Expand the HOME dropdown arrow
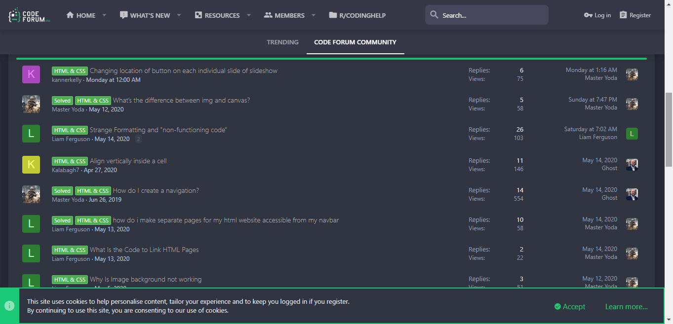Screen dimensions: 673x324 [104, 15]
